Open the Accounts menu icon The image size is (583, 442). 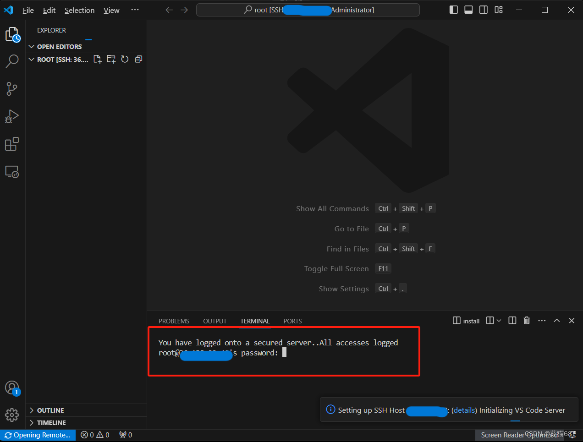click(x=12, y=388)
